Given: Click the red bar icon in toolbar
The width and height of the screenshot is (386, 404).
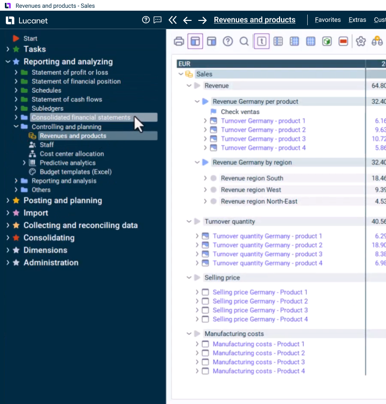Looking at the screenshot, I should click(344, 41).
